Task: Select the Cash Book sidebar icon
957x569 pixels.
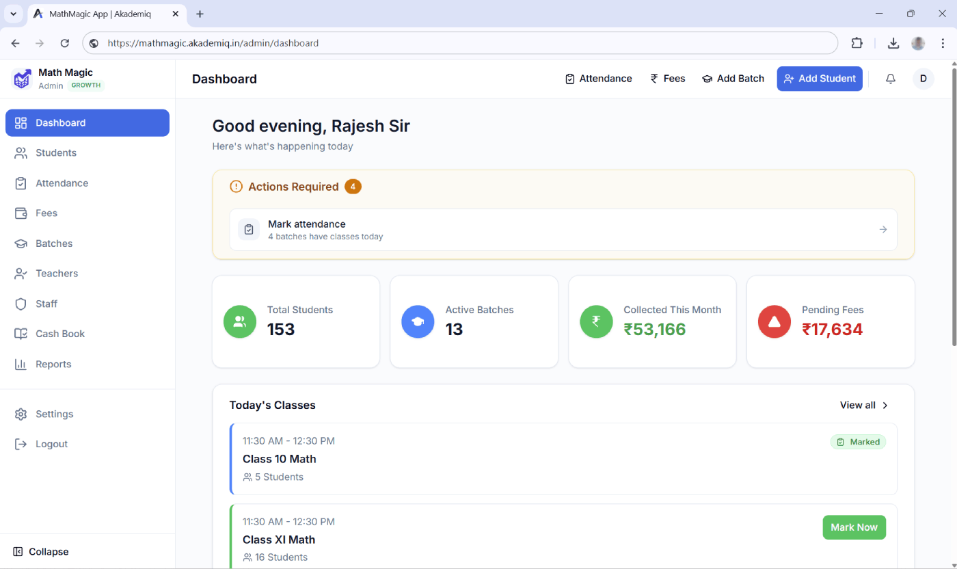Action: tap(22, 334)
